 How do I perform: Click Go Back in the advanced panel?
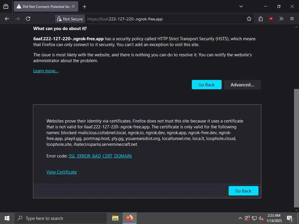pos(243,191)
